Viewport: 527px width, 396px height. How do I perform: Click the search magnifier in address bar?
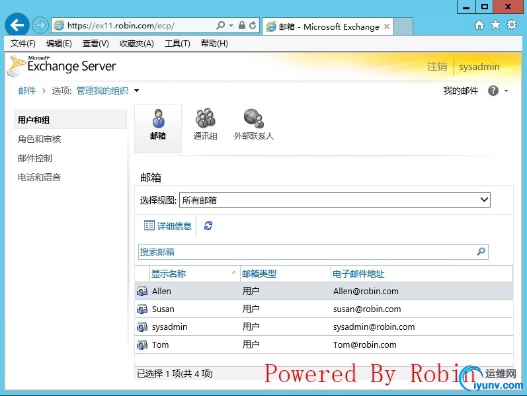point(220,25)
